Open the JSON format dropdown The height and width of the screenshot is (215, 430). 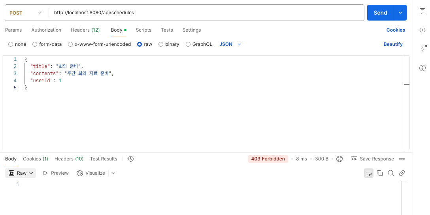pyautogui.click(x=230, y=44)
